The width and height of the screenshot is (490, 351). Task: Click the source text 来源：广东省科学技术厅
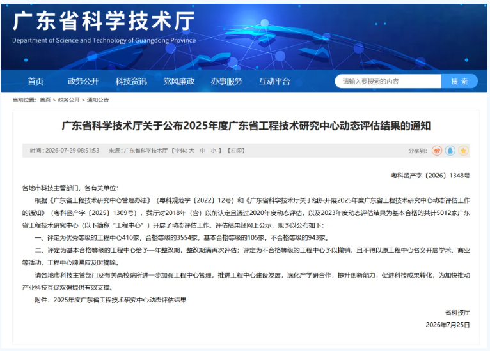click(x=138, y=151)
